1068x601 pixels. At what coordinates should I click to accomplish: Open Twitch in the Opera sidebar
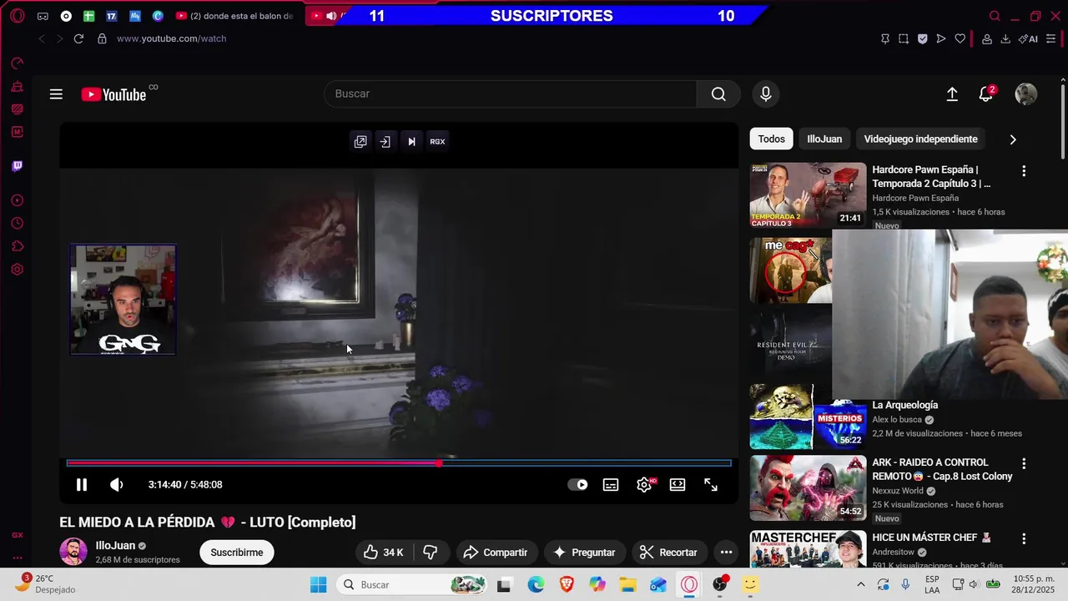point(18,166)
